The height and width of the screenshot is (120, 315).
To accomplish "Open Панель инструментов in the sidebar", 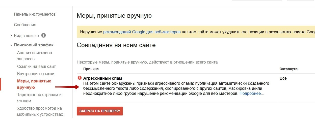I will coord(35,14).
